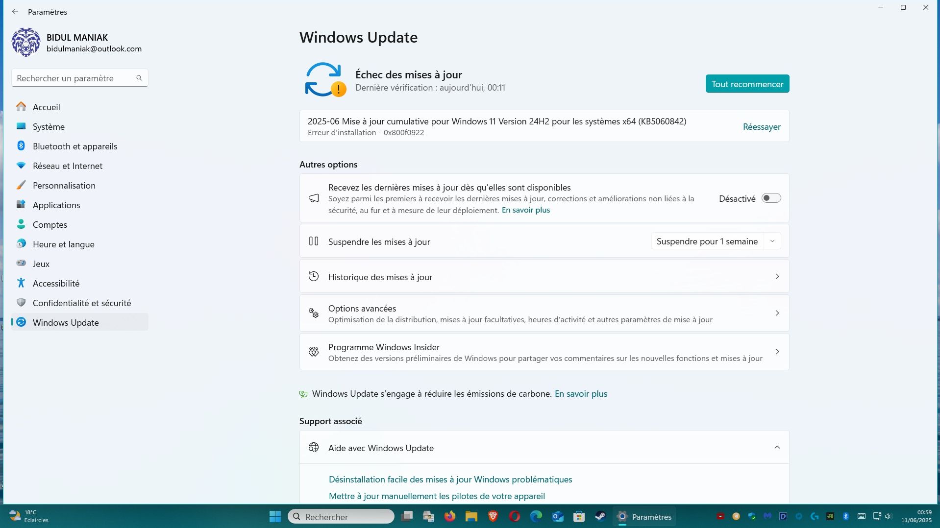Click the search magnifier in the settings search box
The width and height of the screenshot is (940, 528).
click(139, 78)
